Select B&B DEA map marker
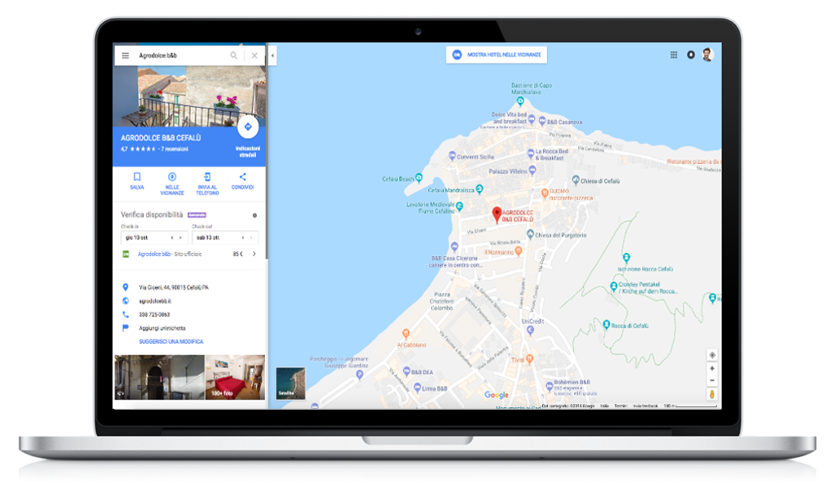 click(406, 371)
